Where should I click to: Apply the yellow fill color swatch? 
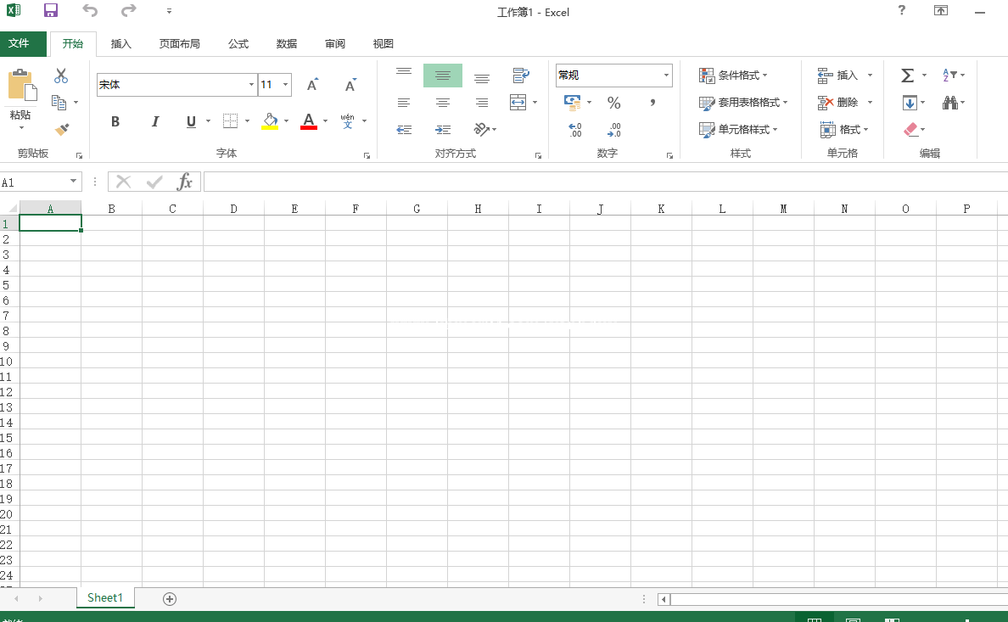270,121
